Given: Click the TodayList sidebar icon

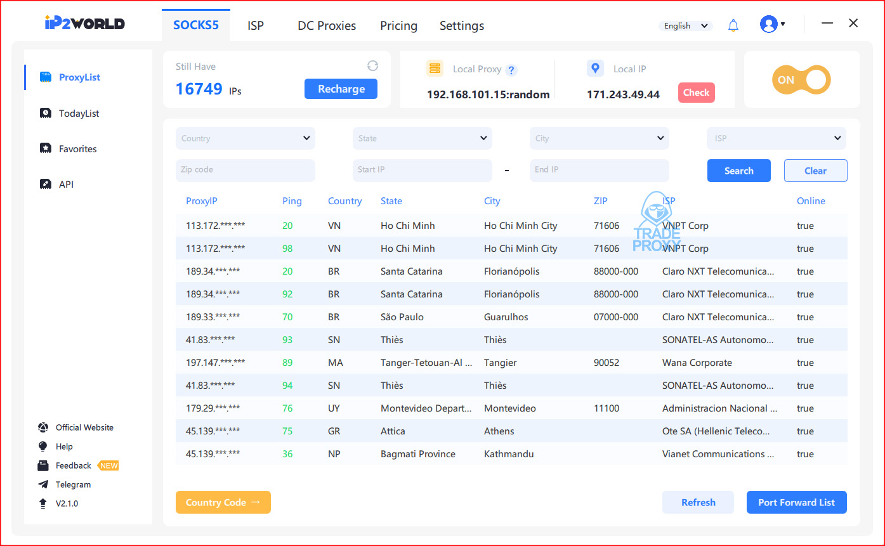Looking at the screenshot, I should pyautogui.click(x=46, y=114).
